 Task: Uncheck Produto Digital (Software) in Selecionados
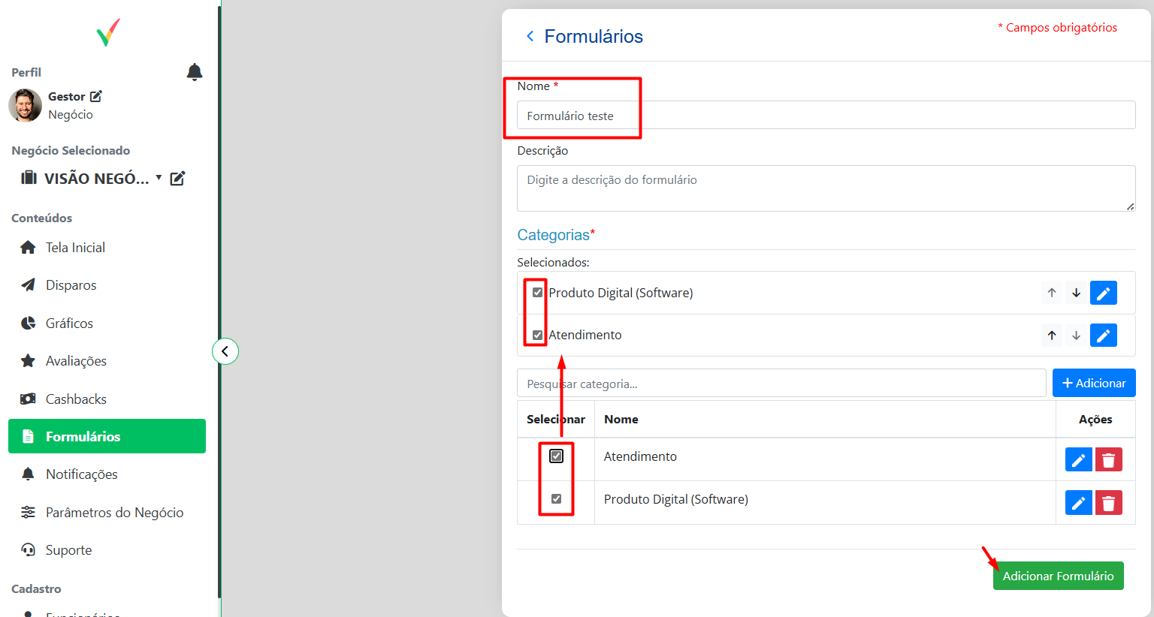pos(537,293)
